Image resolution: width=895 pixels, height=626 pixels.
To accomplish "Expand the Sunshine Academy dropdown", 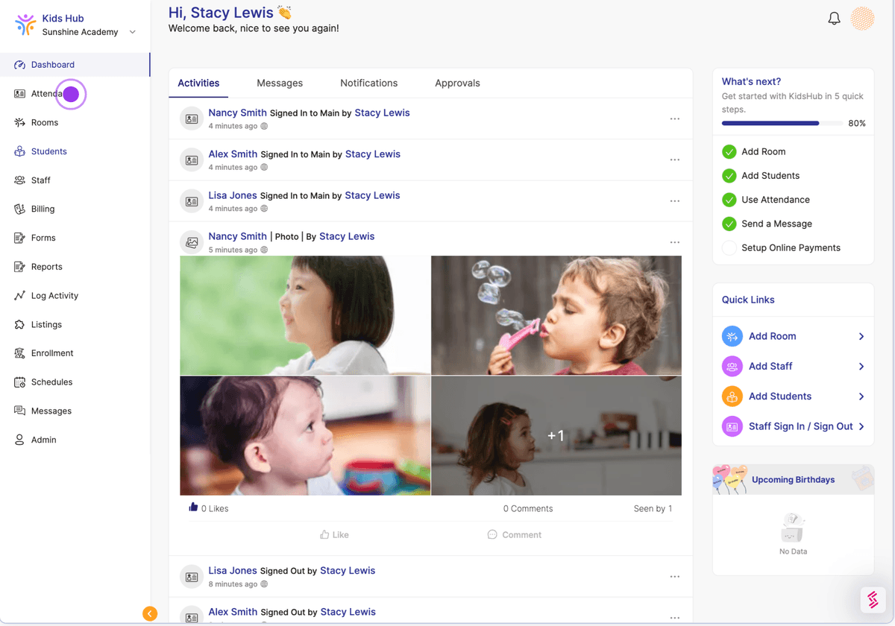I will click(133, 32).
